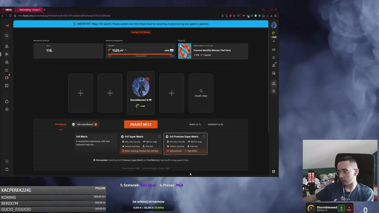Select the 5v5 Match type card
379x213 pixels.
coord(96,144)
